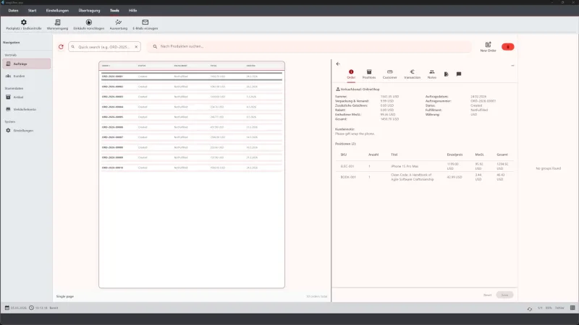
Task: Click into the Quick search input field
Action: (104, 47)
